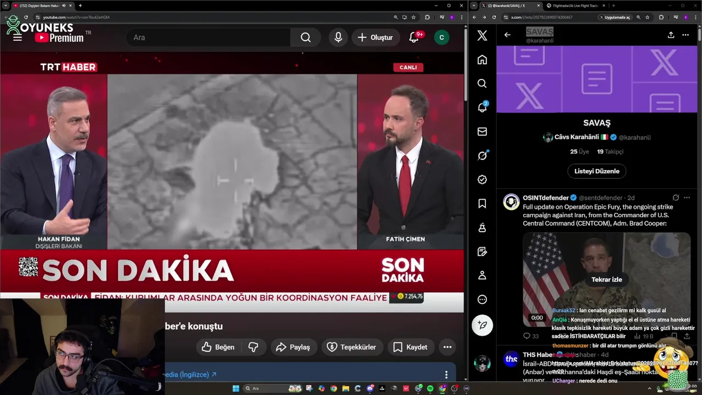Start voice search with the microphone icon
Image resolution: width=702 pixels, height=395 pixels.
[x=338, y=37]
